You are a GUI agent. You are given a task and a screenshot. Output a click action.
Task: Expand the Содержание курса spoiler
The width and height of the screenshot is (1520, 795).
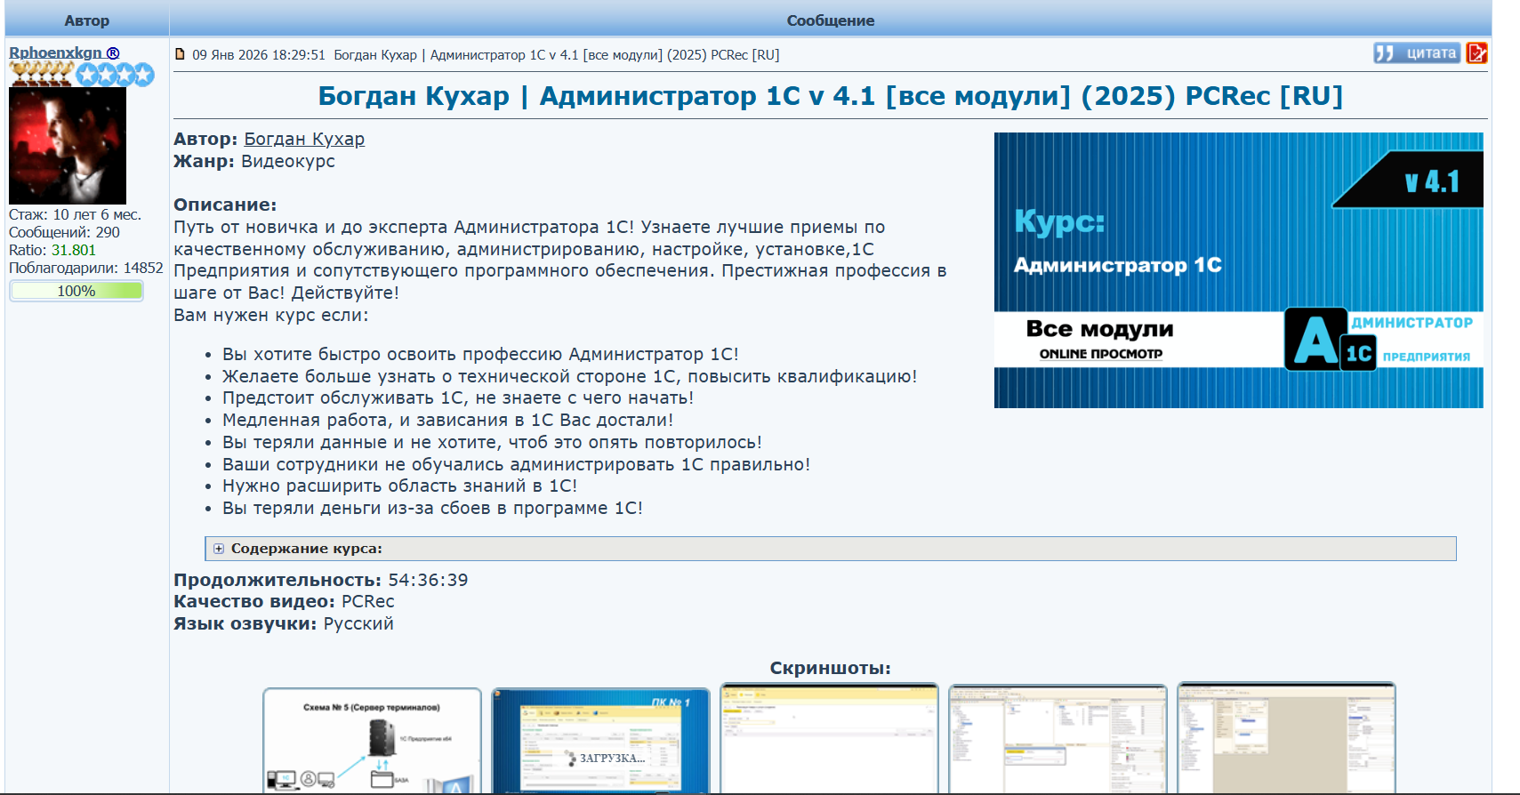[x=831, y=549]
